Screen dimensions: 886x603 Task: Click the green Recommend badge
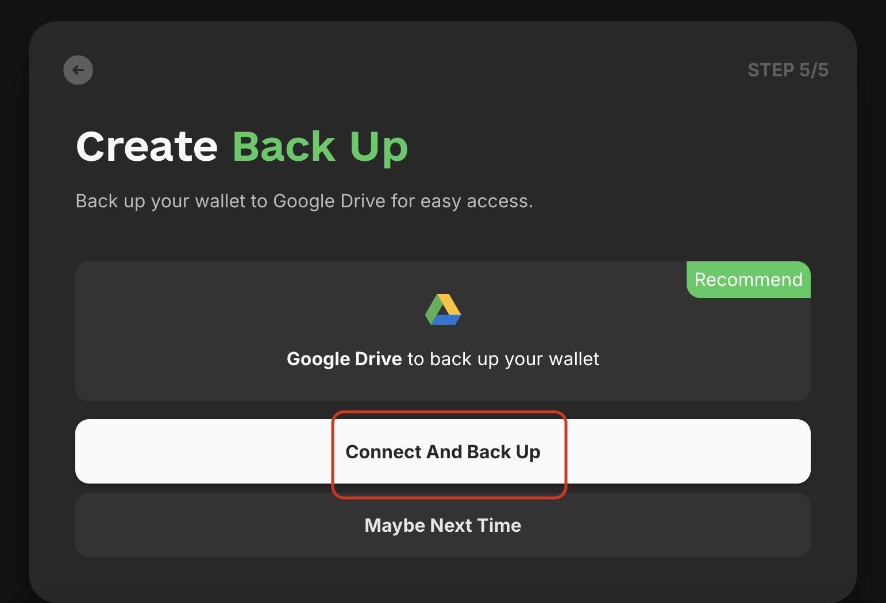(x=748, y=280)
